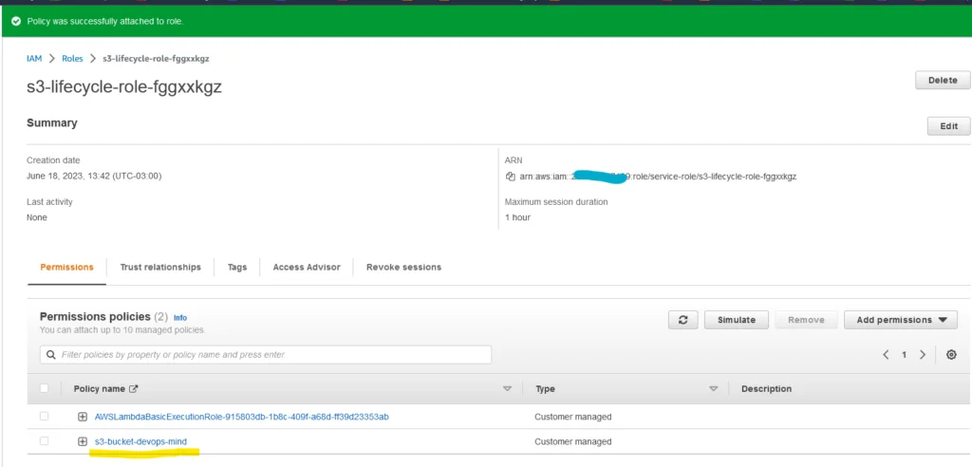Expand the s3-bucket-devops-mind policy details
This screenshot has height=467, width=972.
[x=83, y=441]
